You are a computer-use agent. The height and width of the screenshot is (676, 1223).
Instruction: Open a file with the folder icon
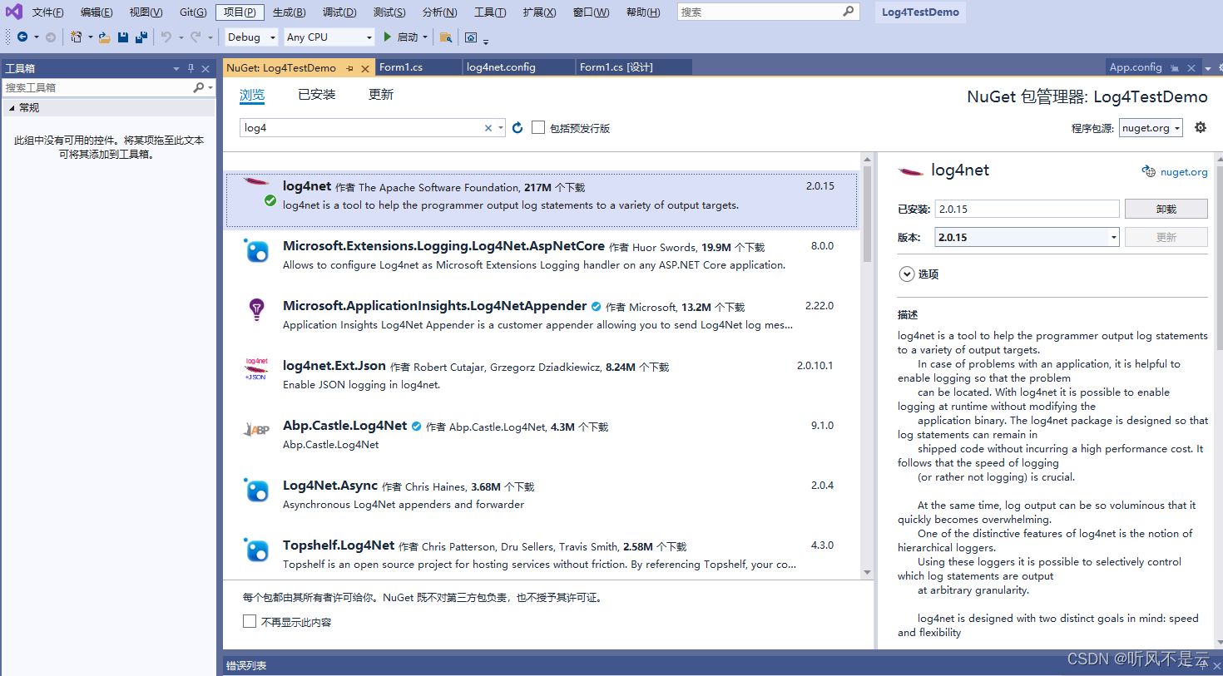click(104, 37)
